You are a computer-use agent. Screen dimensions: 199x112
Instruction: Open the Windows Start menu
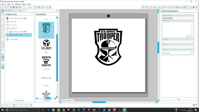pyautogui.click(x=2, y=110)
